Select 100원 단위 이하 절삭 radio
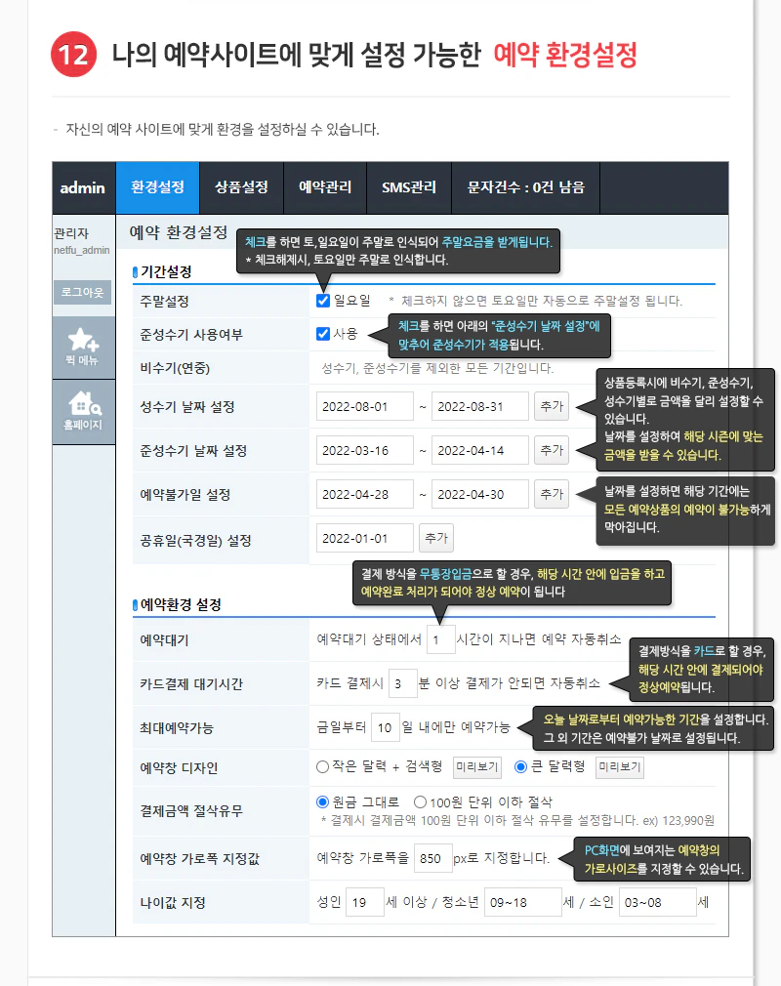Image resolution: width=781 pixels, height=986 pixels. (x=420, y=801)
